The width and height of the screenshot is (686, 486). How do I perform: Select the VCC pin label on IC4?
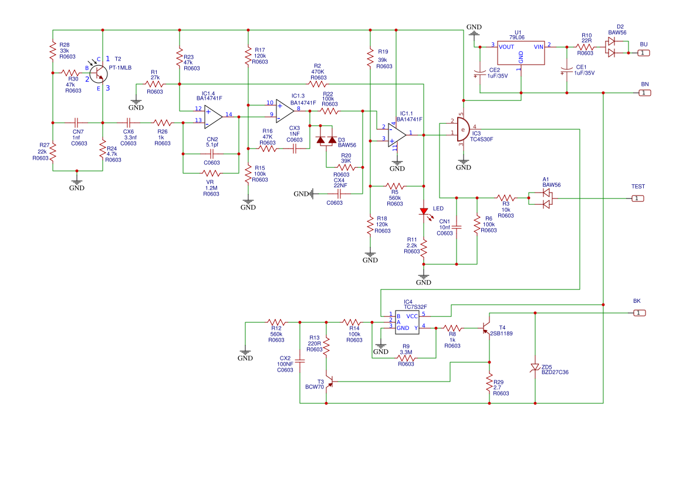[x=412, y=316]
